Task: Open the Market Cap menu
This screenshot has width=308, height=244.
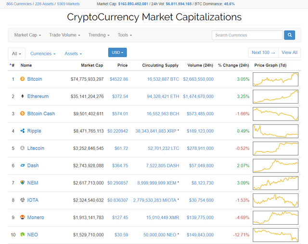Action: tap(27, 35)
